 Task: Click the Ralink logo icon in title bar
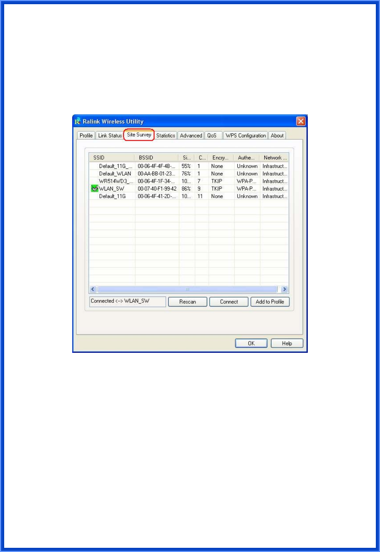click(77, 121)
